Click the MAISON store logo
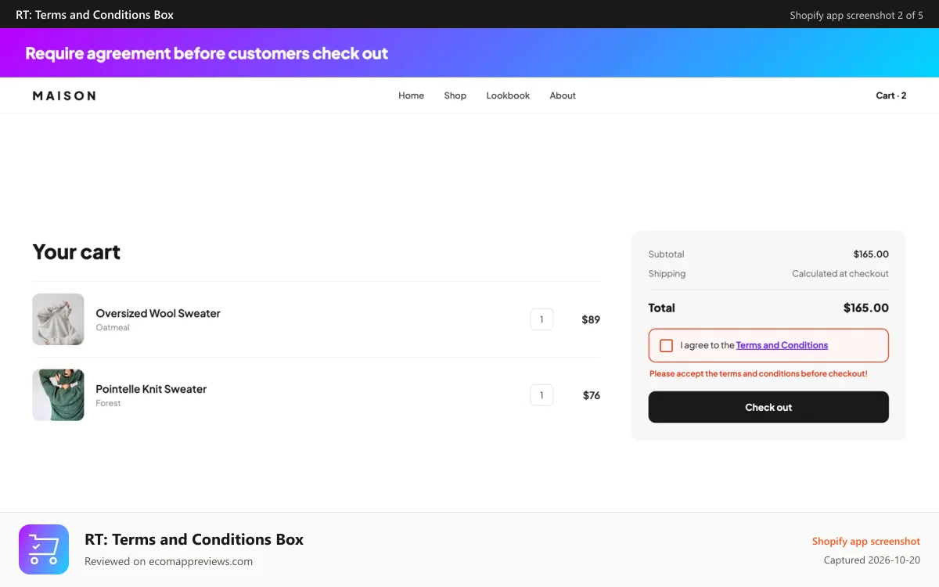This screenshot has width=939, height=587. [x=64, y=95]
